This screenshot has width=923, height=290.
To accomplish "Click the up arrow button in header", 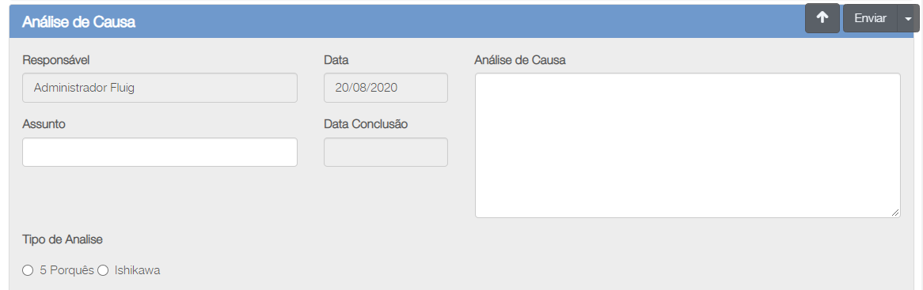I will coord(822,18).
